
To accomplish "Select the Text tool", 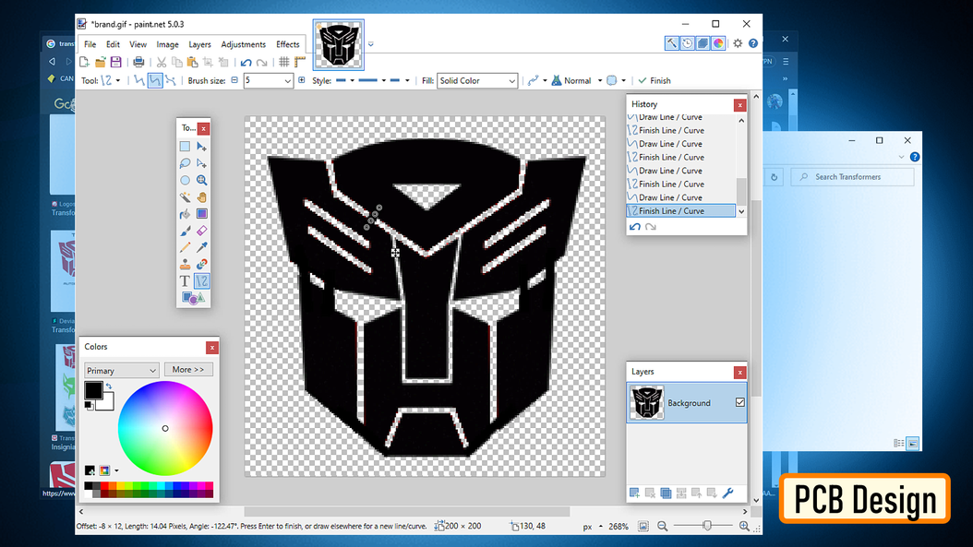I will pos(186,281).
